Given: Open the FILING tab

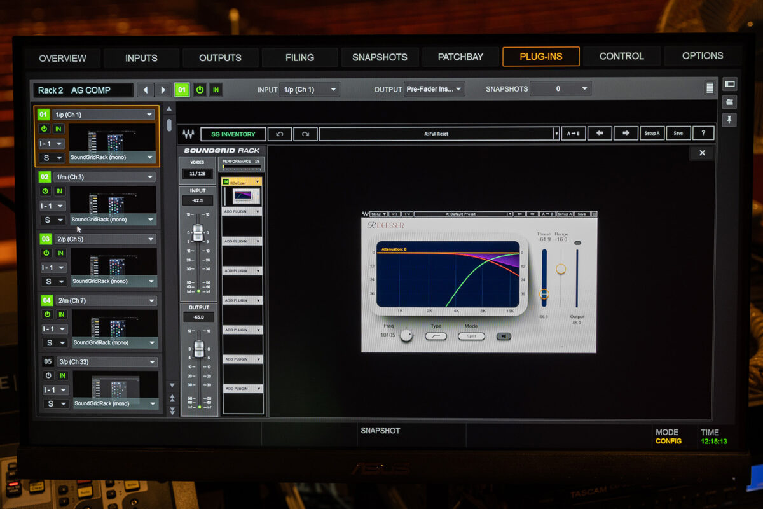Looking at the screenshot, I should tap(299, 57).
